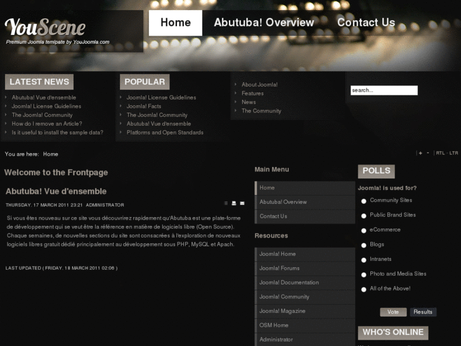The image size is (461, 346).
Task: Open The Joomla! Community in Popular list
Action: click(157, 115)
